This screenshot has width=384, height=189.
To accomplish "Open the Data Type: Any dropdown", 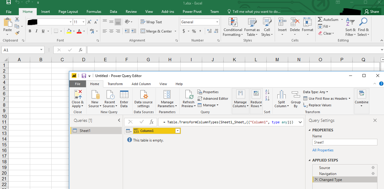I will click(x=316, y=92).
